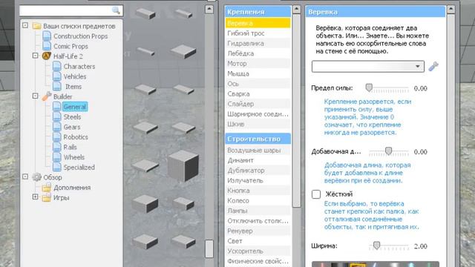Click the page icon beside Gears

tap(57, 127)
